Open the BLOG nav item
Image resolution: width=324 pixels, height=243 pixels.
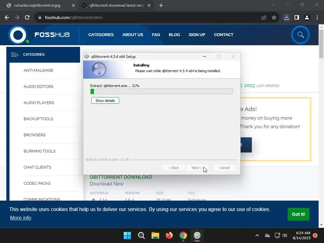174,35
